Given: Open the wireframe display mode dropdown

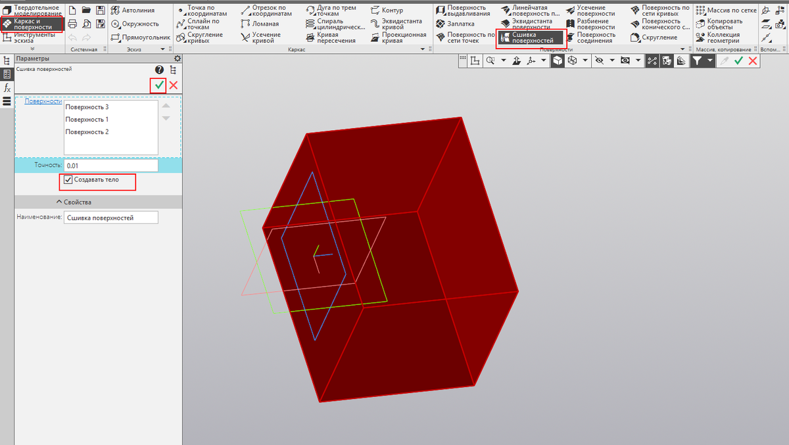Looking at the screenshot, I should point(584,60).
